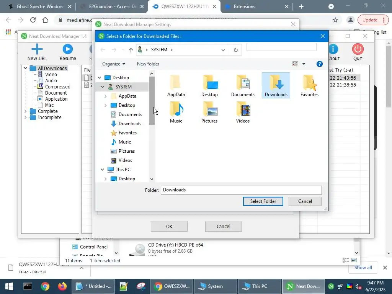The width and height of the screenshot is (392, 294).
Task: Click Cancel in Neat Download Manager Settings
Action: pos(223,226)
